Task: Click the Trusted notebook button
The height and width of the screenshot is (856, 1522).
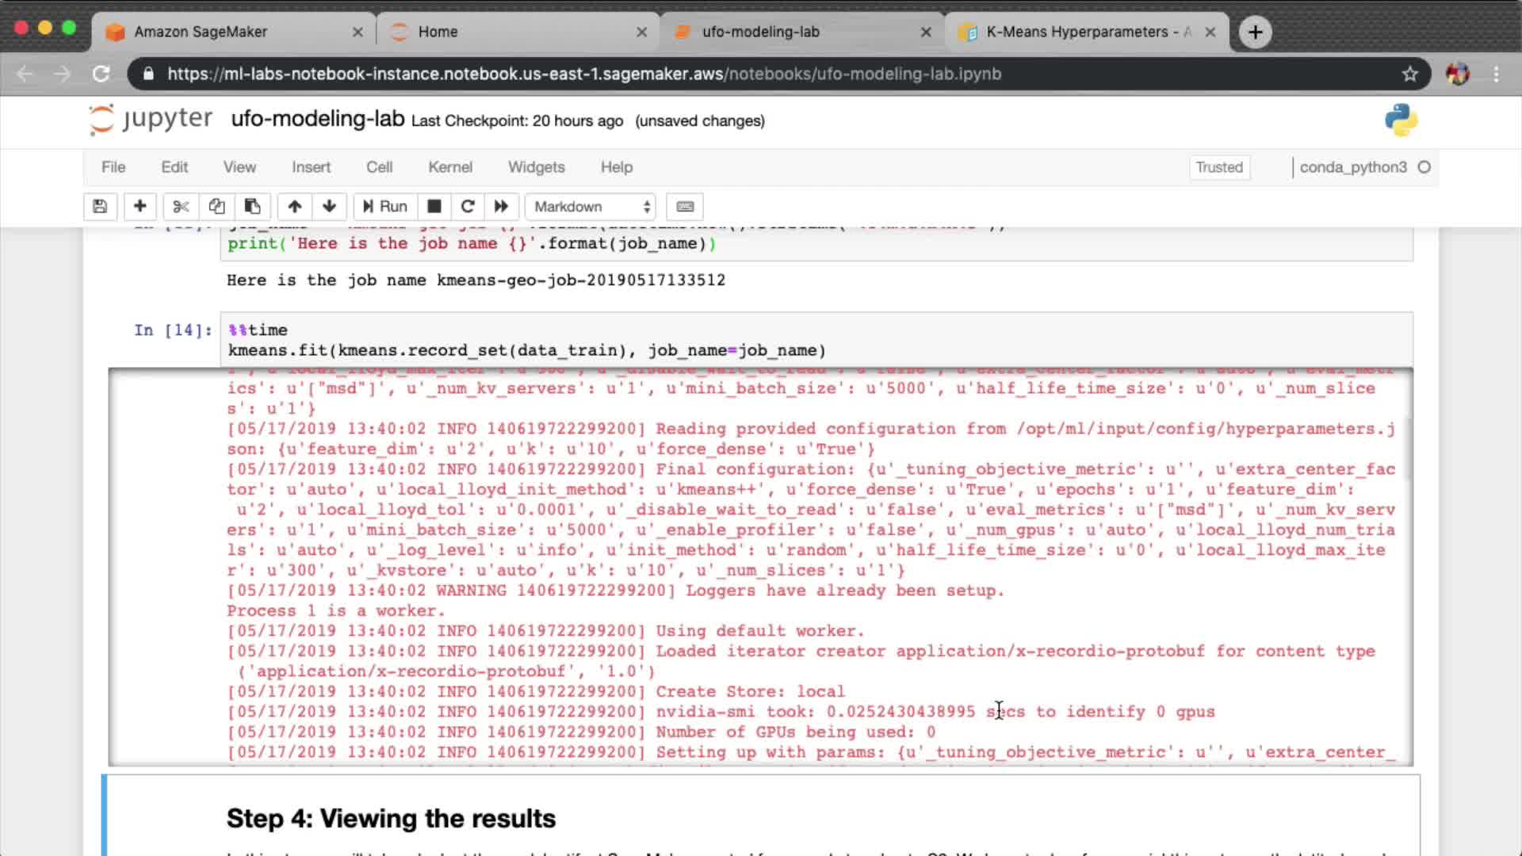Action: point(1218,167)
